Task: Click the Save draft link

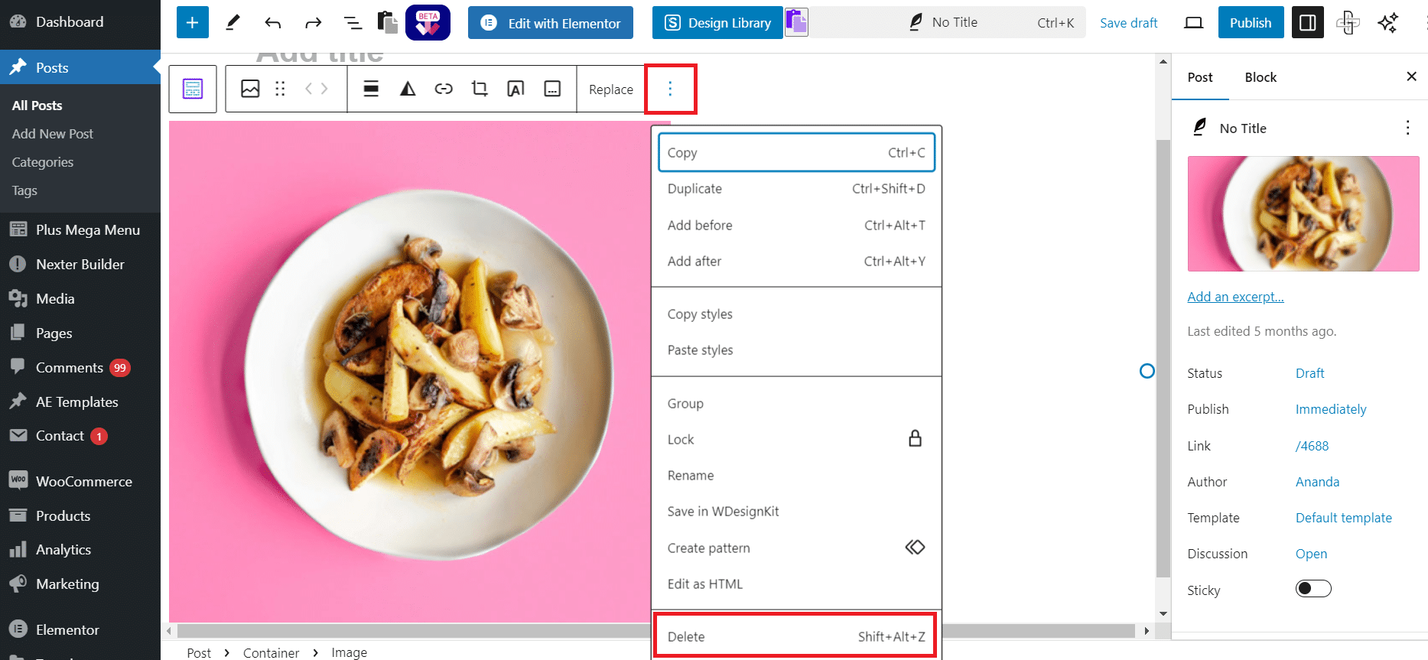Action: (1129, 23)
